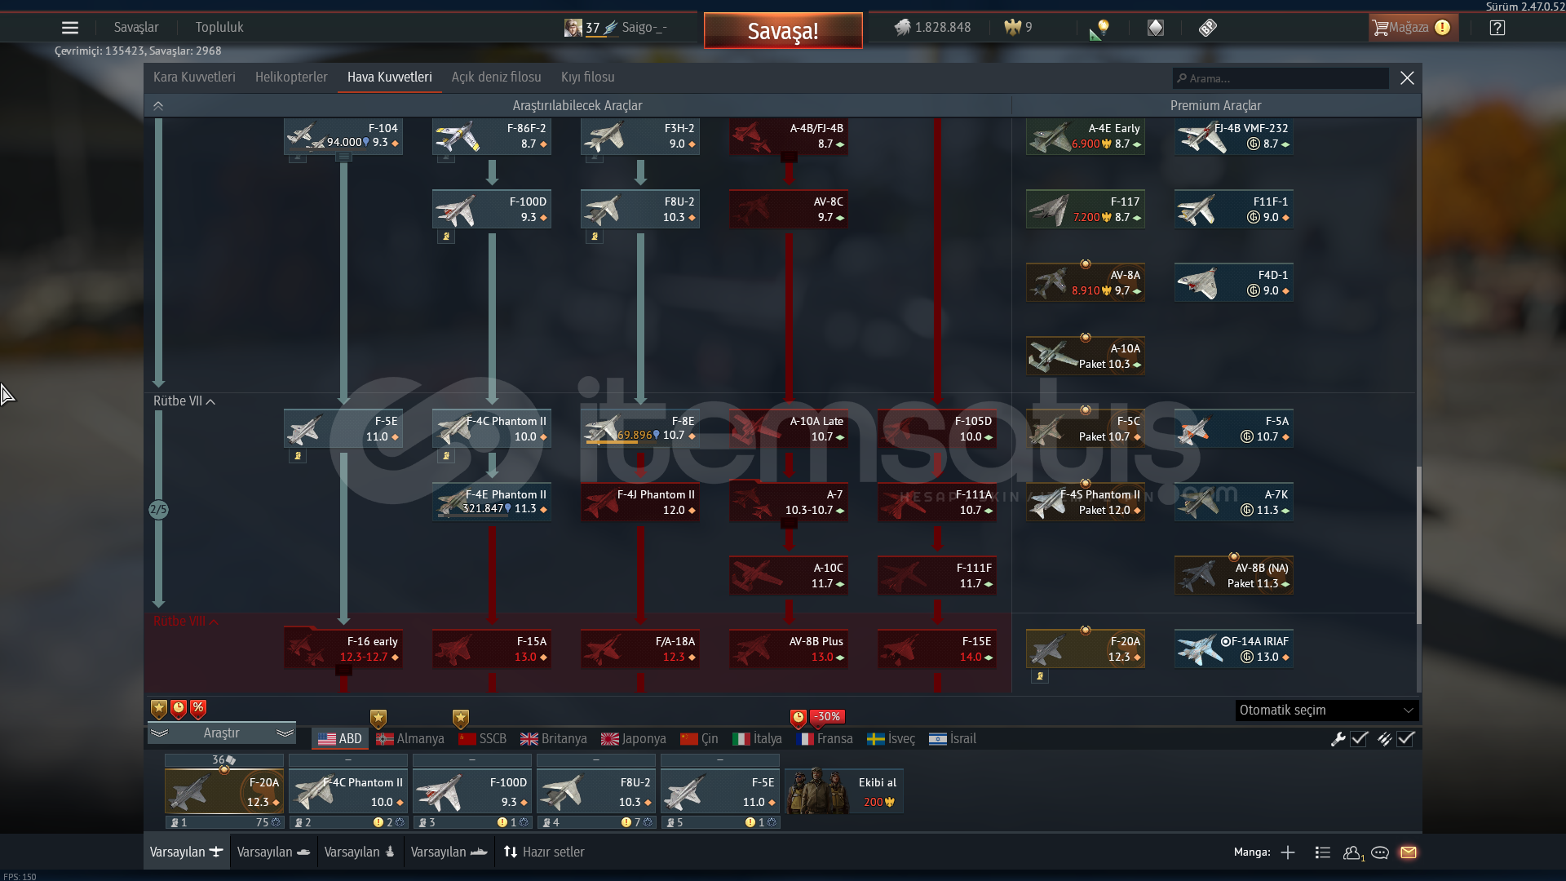This screenshot has height=881, width=1566.
Task: Click the Arama search field
Action: coord(1281,78)
